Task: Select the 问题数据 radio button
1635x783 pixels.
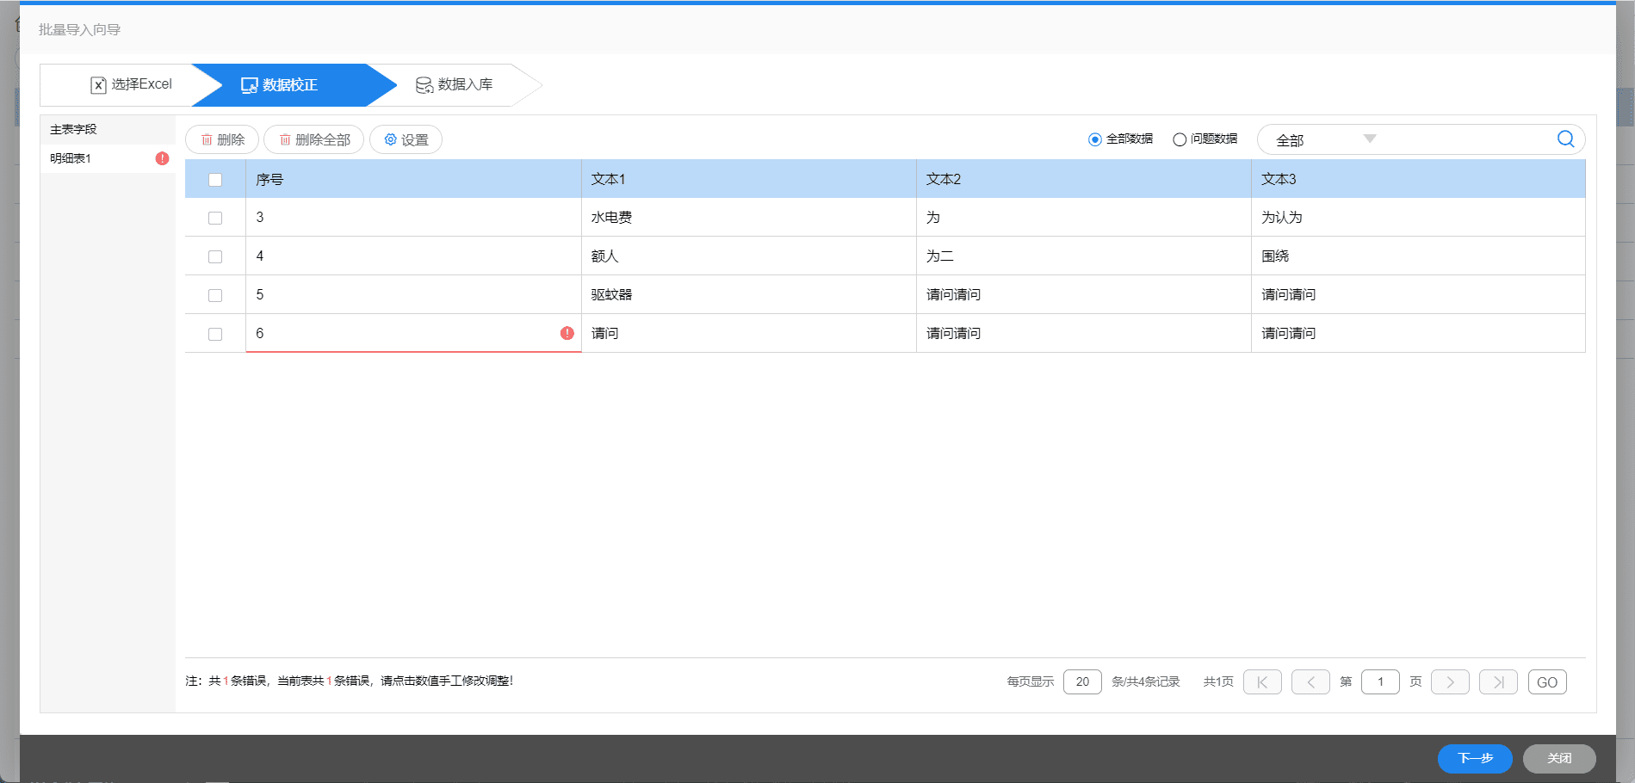Action: pyautogui.click(x=1180, y=139)
